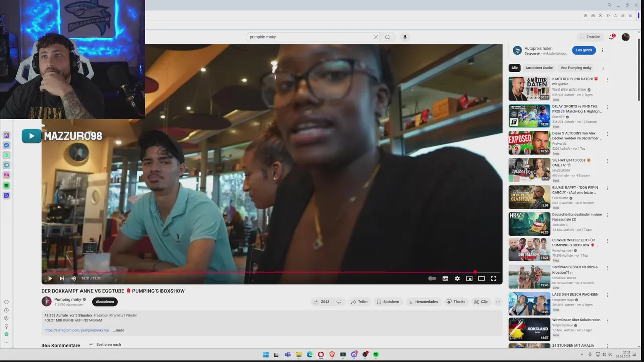The height and width of the screenshot is (362, 644).
Task: Open 6 Mütter Blind Daten video thumbnail
Action: click(x=529, y=88)
